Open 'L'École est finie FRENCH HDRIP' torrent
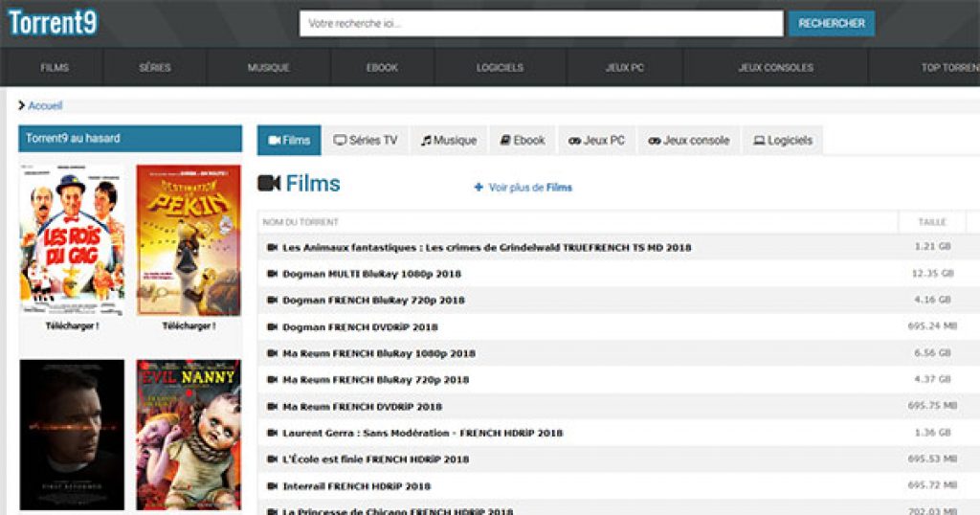Image resolution: width=980 pixels, height=515 pixels. coord(375,459)
